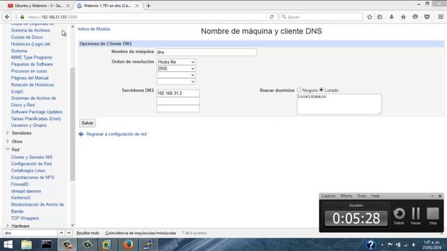Go to the Firefox home icon
The width and height of the screenshot is (447, 251).
coord(403,17)
